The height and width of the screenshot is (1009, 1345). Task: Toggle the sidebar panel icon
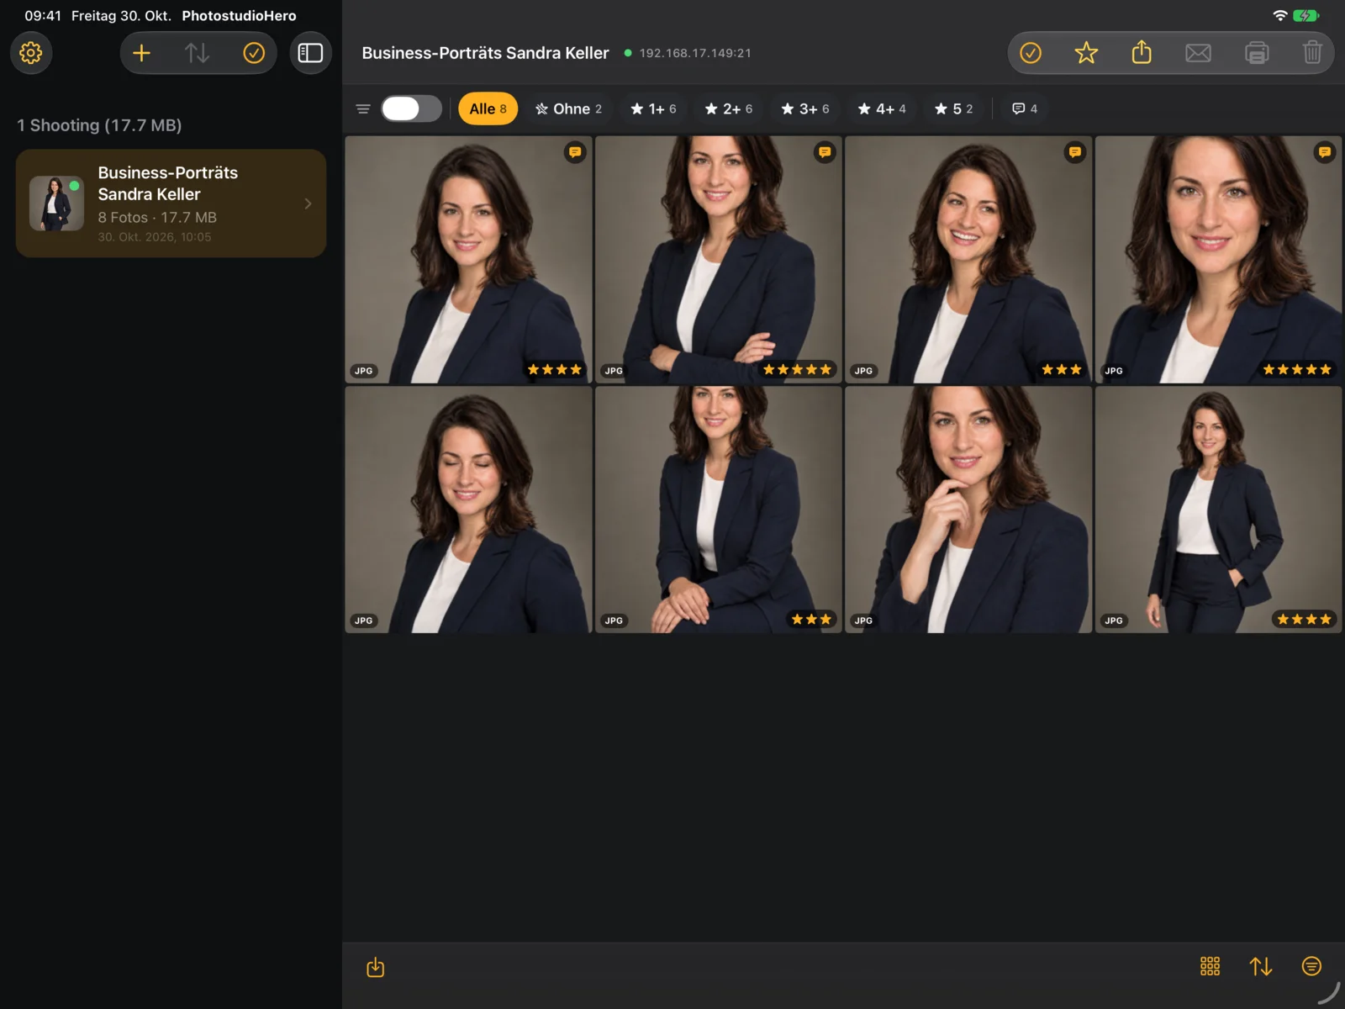pos(310,53)
